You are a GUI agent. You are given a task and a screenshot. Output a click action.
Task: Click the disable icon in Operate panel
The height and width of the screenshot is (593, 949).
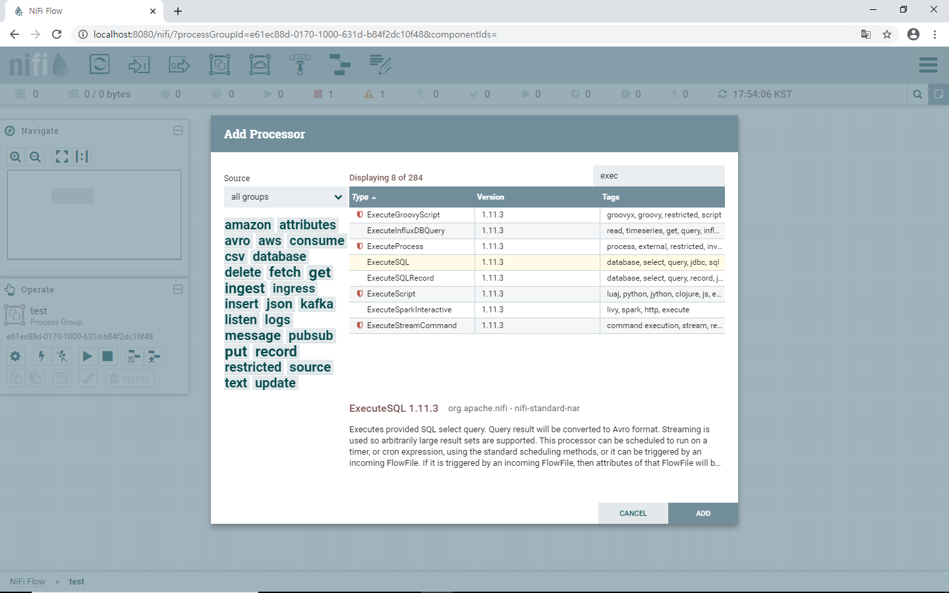click(62, 356)
